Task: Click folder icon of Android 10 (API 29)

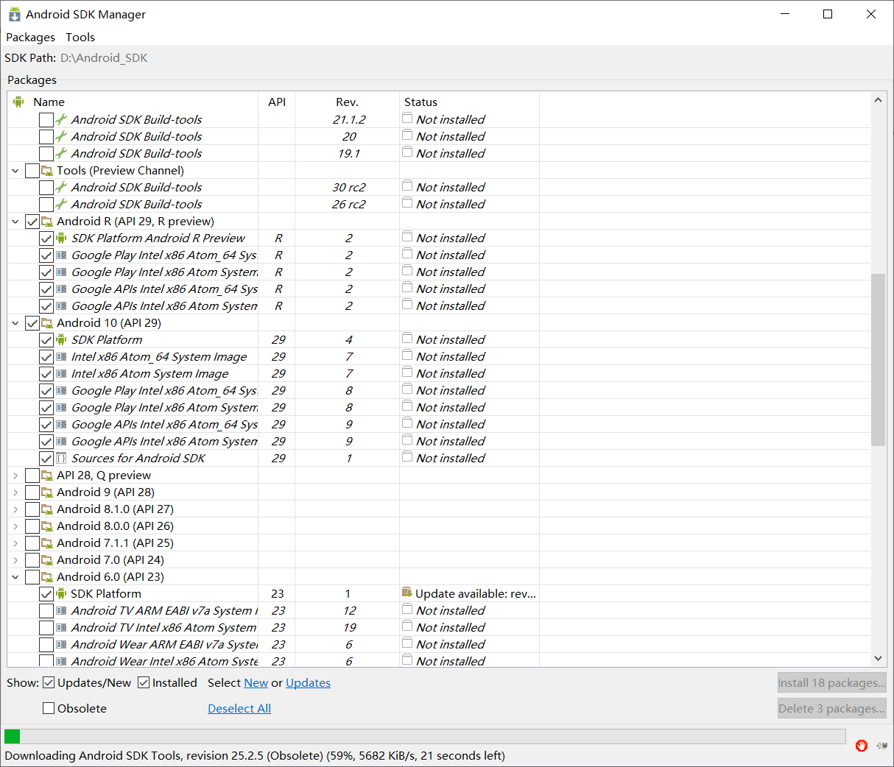Action: (x=47, y=322)
